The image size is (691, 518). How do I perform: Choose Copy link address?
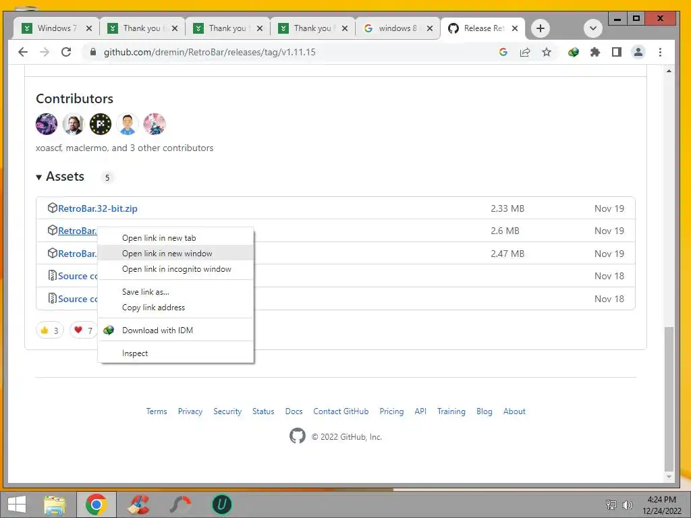176,308
